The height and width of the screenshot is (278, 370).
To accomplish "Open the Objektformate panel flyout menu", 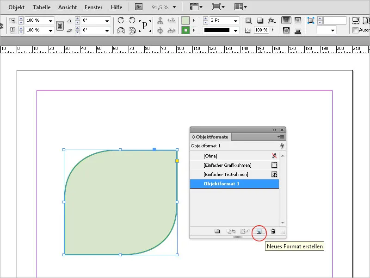I will coord(281,137).
